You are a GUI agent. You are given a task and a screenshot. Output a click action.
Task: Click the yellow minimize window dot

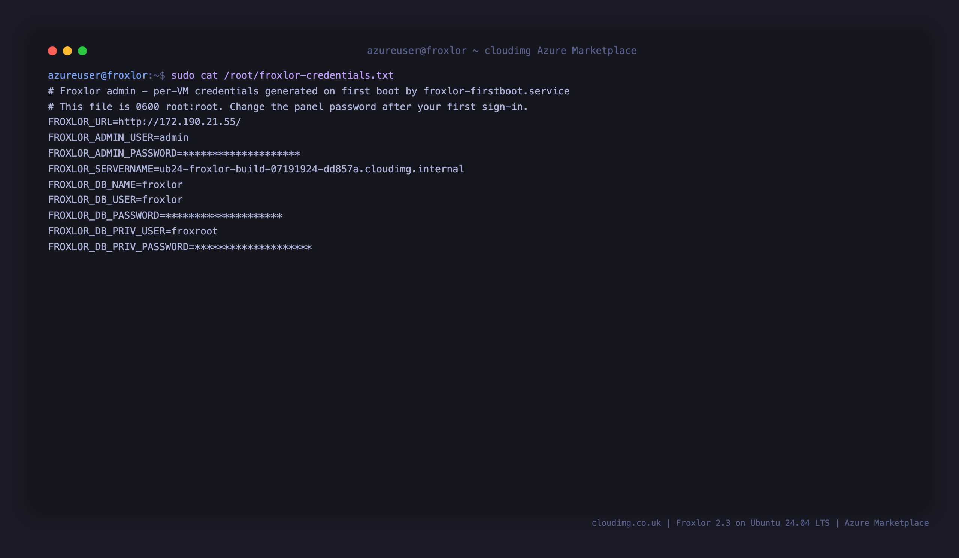coord(67,51)
